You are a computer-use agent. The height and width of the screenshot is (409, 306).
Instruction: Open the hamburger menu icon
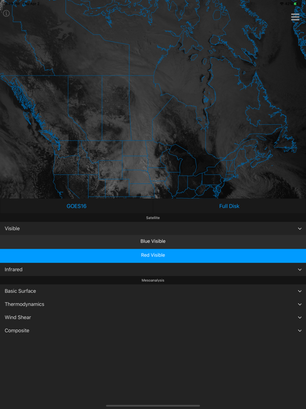[x=295, y=17]
